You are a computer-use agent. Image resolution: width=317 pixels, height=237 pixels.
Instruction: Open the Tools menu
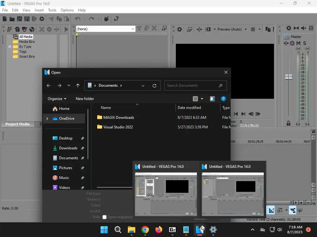[x=52, y=10]
